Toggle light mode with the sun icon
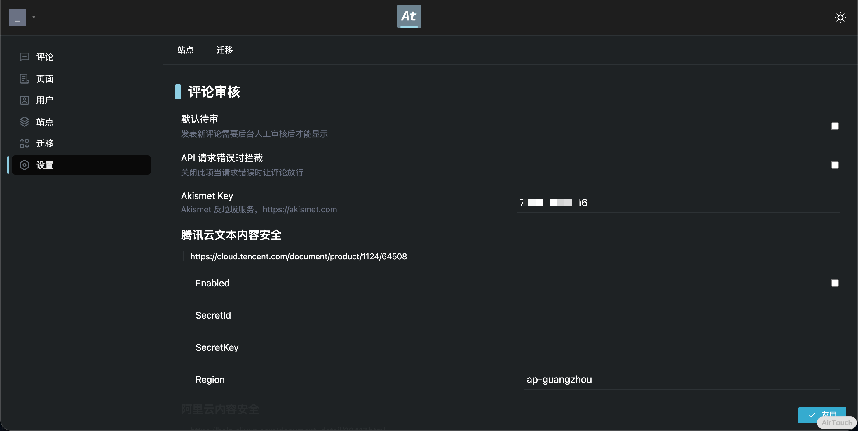Viewport: 858px width, 431px height. [840, 17]
